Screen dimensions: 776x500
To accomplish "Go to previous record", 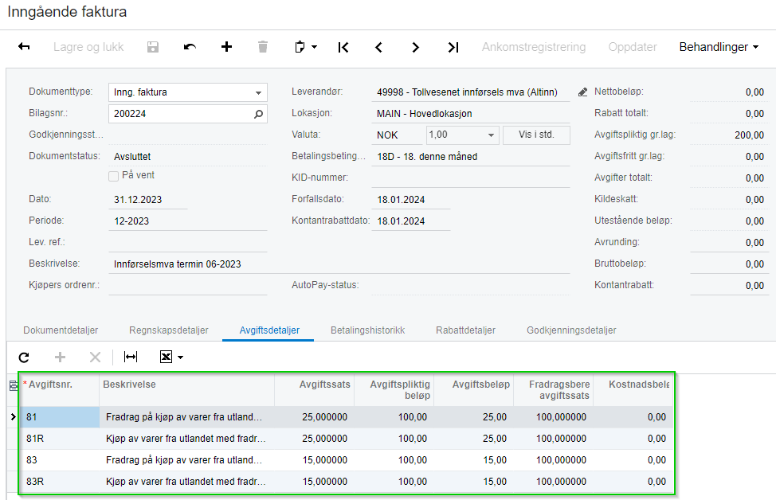I will [x=378, y=47].
